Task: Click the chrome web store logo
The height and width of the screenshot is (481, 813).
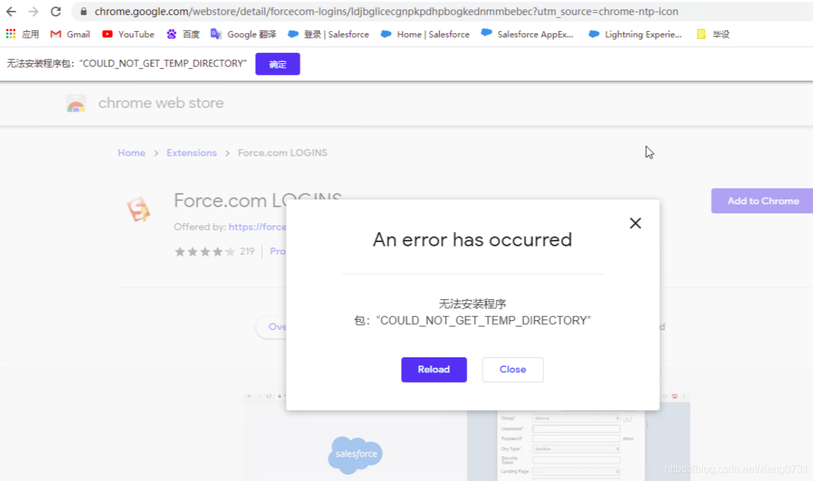Action: 76,103
